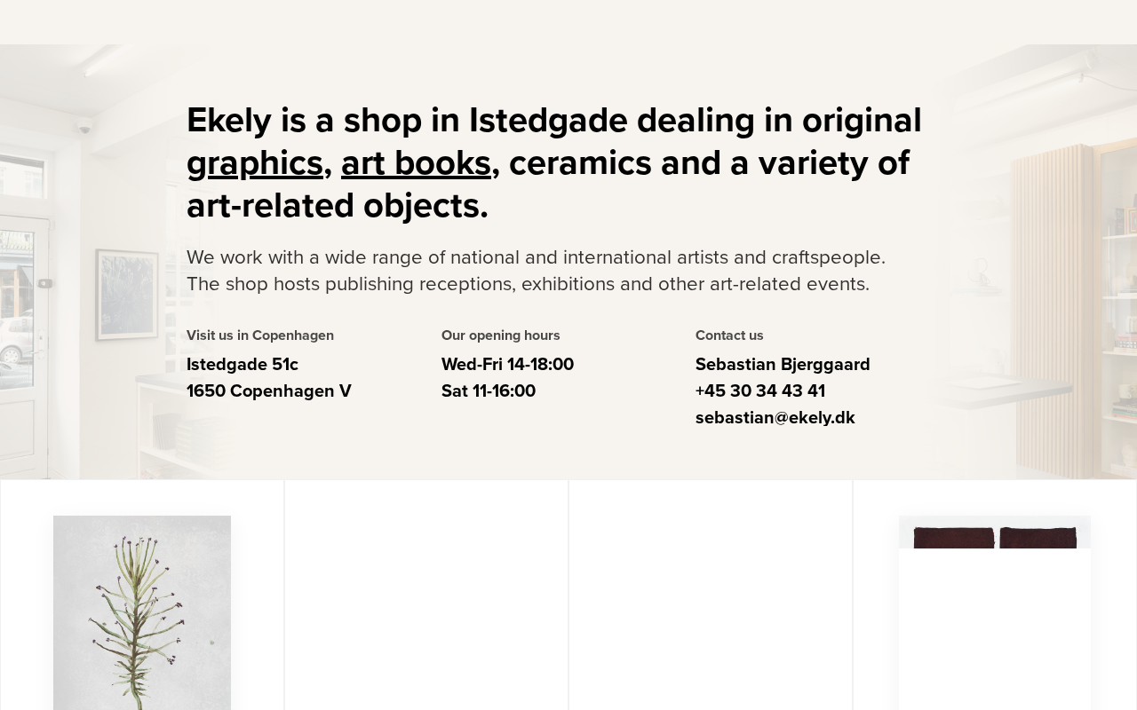Follow the underlined art books link
This screenshot has width=1137, height=710.
(416, 163)
